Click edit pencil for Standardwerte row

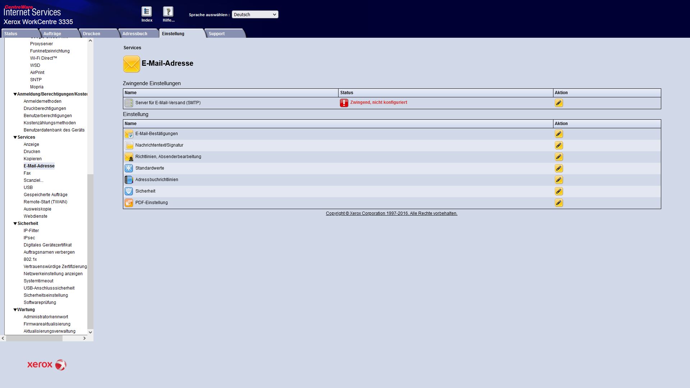point(558,168)
